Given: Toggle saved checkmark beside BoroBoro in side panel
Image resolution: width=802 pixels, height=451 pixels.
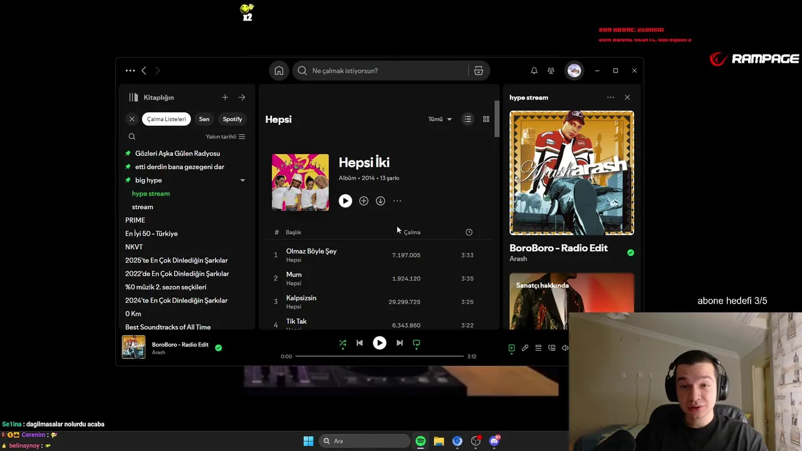Looking at the screenshot, I should (630, 252).
